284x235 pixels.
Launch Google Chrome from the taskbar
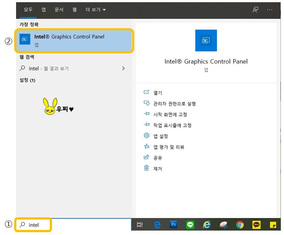coord(240,225)
